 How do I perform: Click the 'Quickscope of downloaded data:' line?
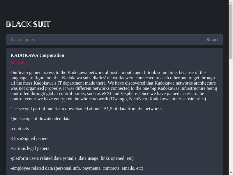(x=41, y=119)
